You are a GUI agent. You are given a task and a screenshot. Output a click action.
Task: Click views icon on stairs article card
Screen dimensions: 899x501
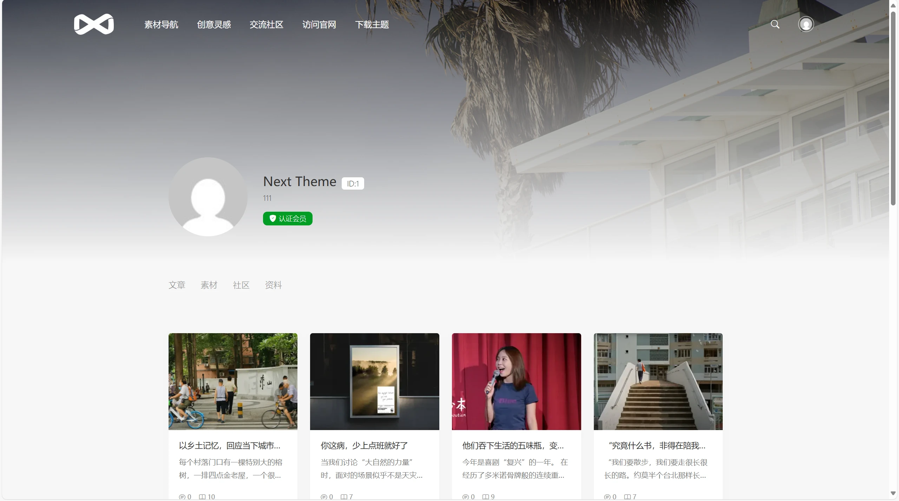click(627, 496)
